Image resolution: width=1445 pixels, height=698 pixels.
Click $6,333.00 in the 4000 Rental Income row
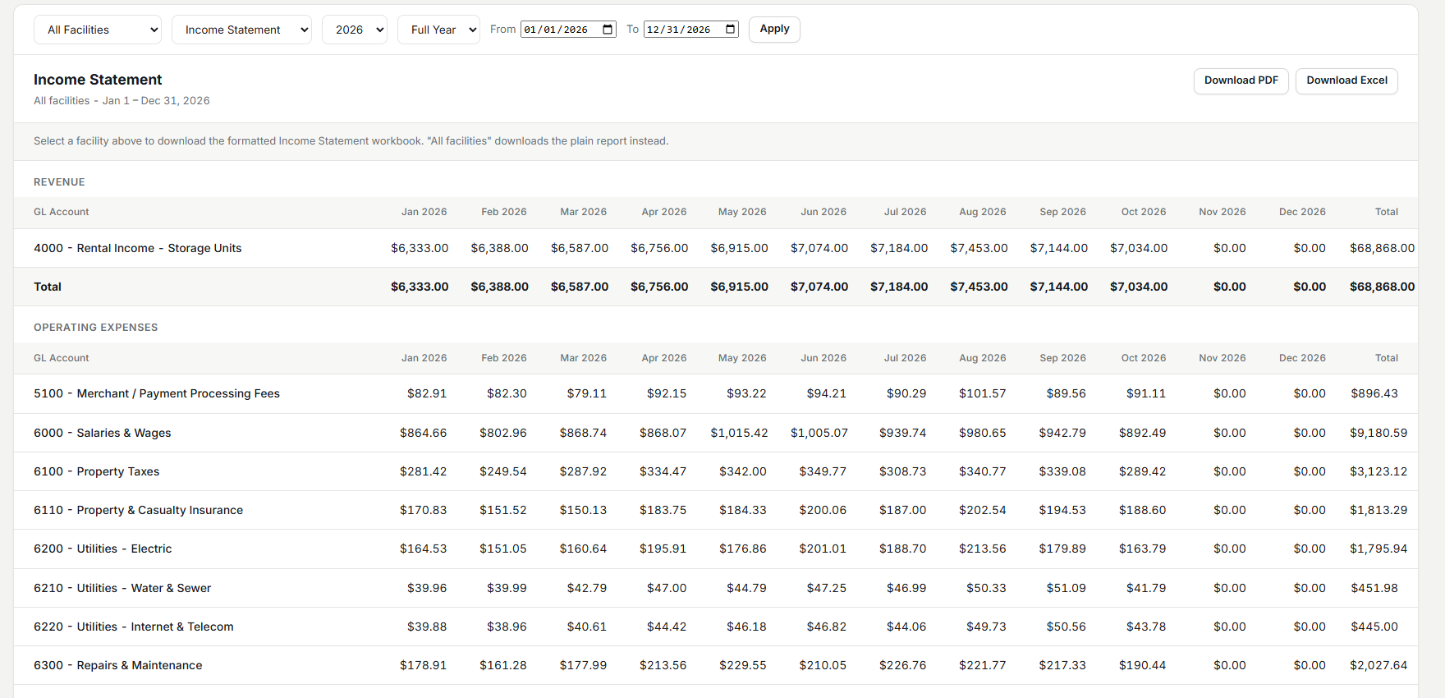[420, 248]
